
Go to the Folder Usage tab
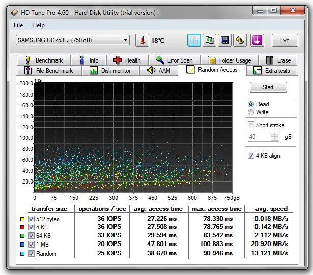[x=230, y=60]
